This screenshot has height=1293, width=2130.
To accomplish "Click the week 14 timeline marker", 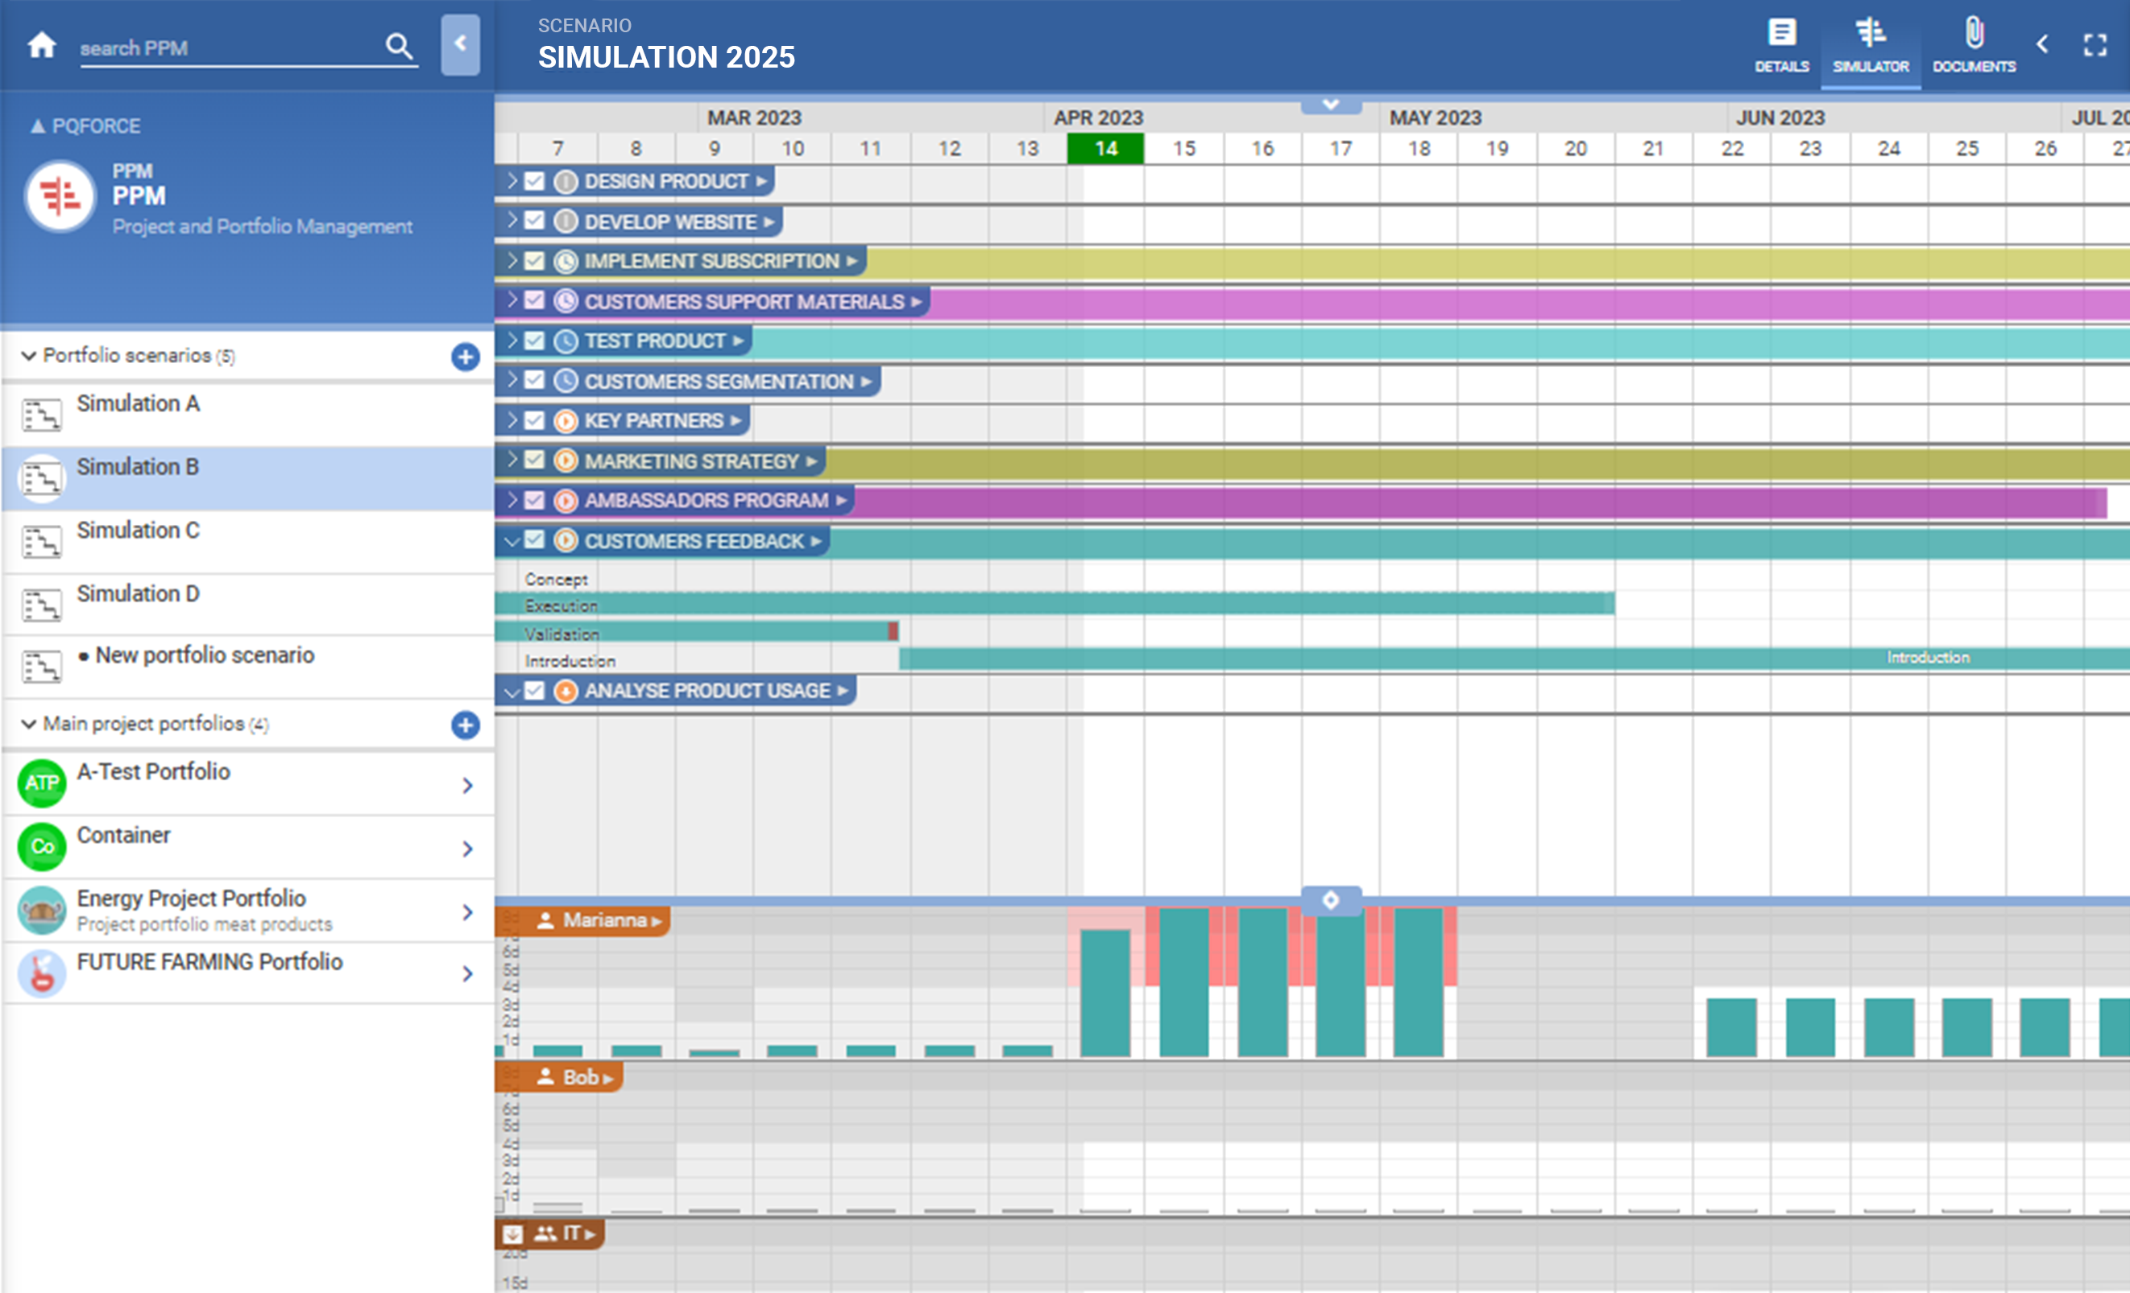I will pyautogui.click(x=1105, y=149).
